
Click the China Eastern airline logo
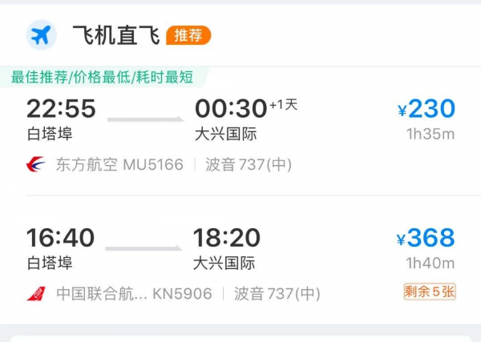coord(36,165)
